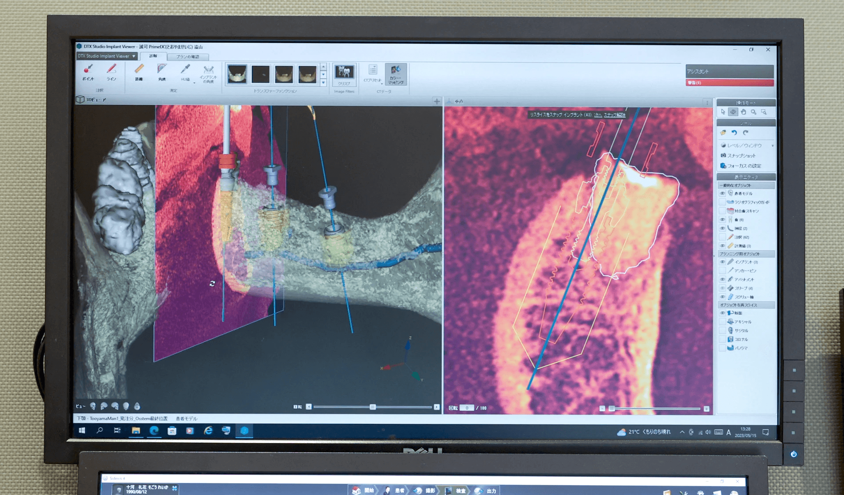
Task: Open the HU value tool dropdown arrow
Action: [194, 82]
